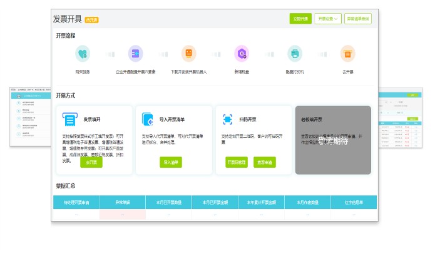Click the 查看申请 button
The width and height of the screenshot is (435, 262).
(265, 162)
